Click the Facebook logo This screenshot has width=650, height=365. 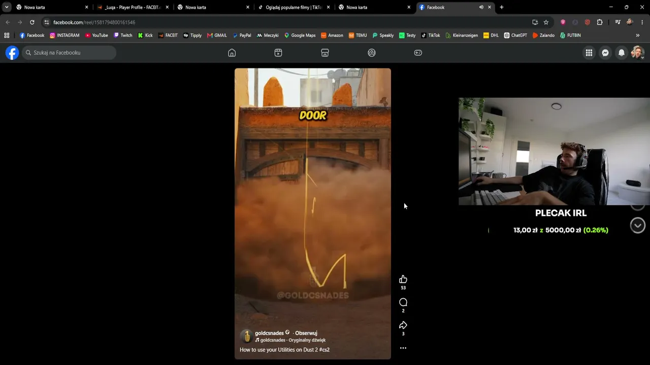(12, 53)
